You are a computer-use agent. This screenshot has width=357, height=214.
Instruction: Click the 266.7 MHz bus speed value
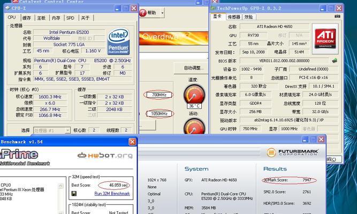[50, 109]
